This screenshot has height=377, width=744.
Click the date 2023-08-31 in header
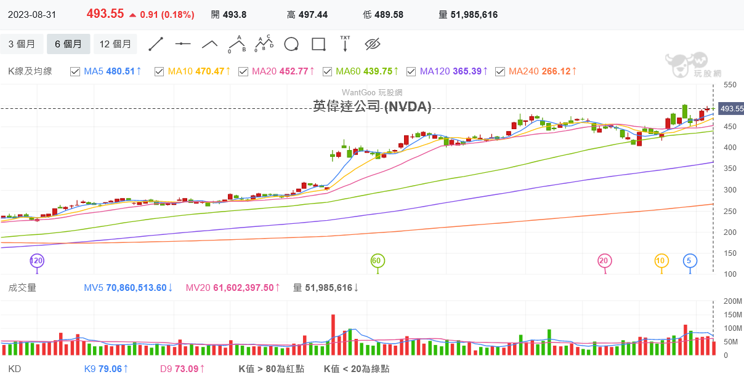[33, 14]
